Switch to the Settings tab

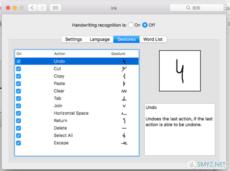coord(73,39)
